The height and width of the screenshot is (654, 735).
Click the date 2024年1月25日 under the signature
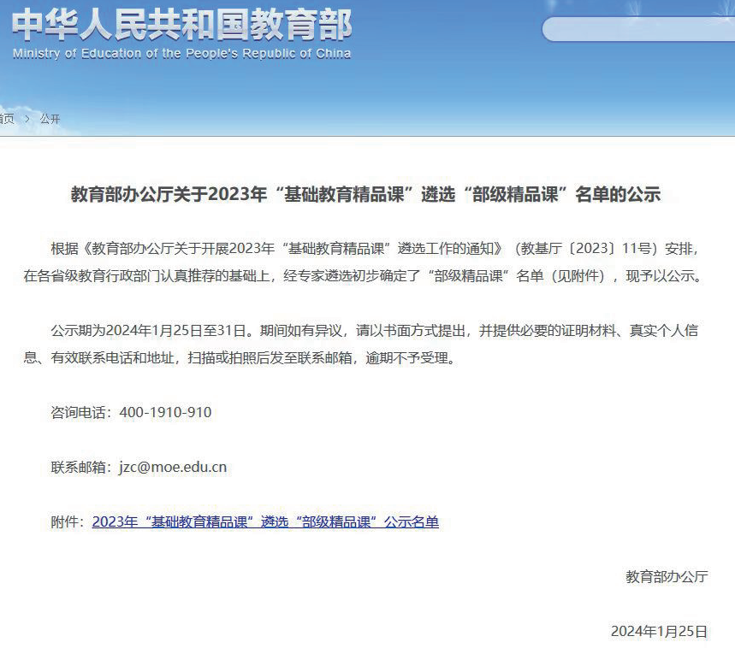(659, 632)
